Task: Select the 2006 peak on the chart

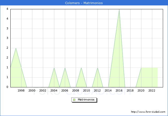Action: 65,68
